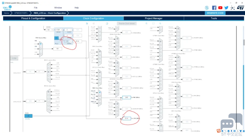This screenshot has height=139, width=245.
Task: Click the Resolve Clock Issues button
Action: coord(127,23)
